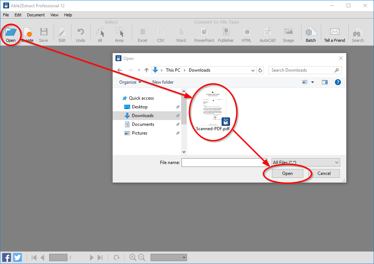
Task: Click the Save floppy disk icon
Action: coord(44,32)
